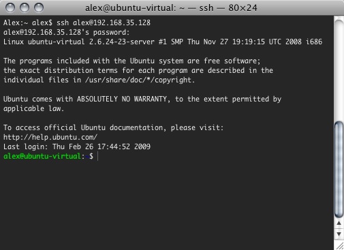Image resolution: width=344 pixels, height=250 pixels.
Task: Click the http://help.ubuntu.com/ URL
Action: tap(50, 137)
